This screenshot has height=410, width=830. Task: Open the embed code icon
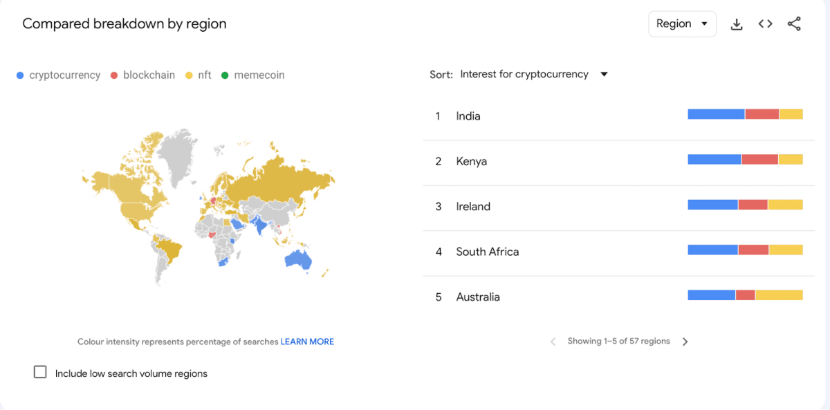tap(765, 24)
